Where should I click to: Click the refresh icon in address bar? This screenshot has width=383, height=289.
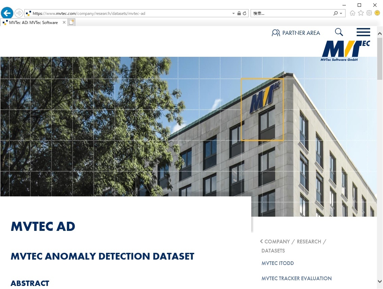(245, 13)
